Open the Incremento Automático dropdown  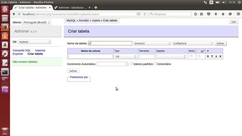[113, 64]
